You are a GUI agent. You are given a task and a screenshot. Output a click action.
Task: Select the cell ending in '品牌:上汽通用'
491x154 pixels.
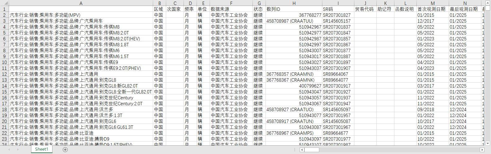click(x=81, y=74)
